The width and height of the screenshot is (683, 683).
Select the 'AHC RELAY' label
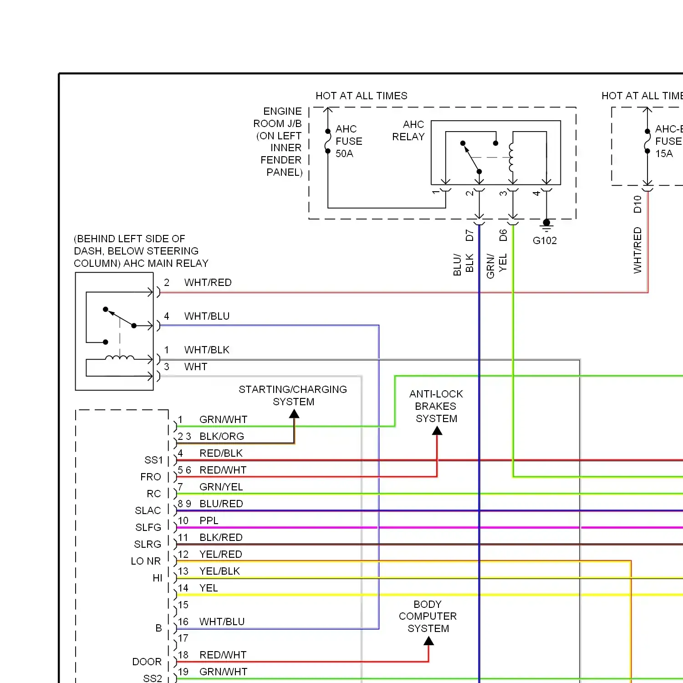click(x=408, y=131)
